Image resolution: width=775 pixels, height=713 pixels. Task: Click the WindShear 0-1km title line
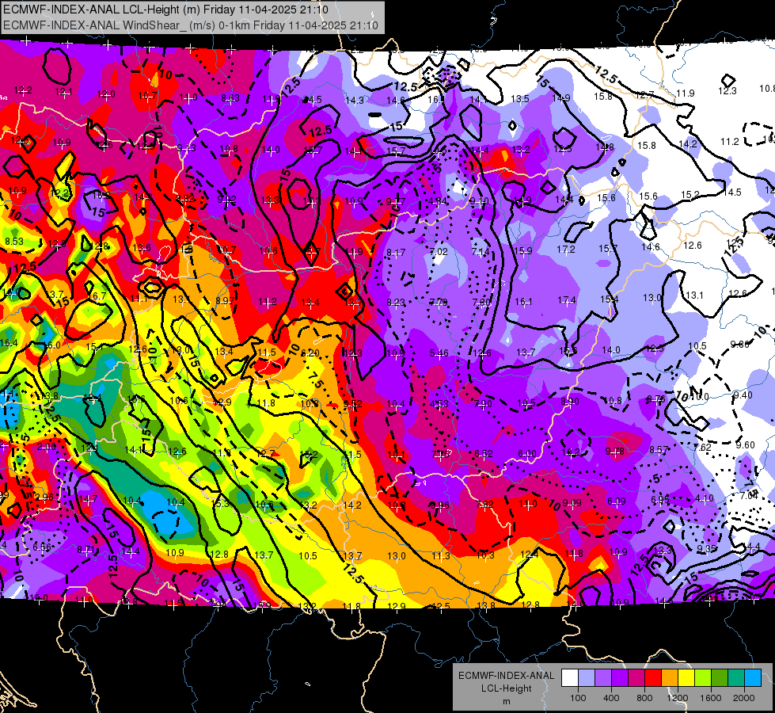click(x=191, y=25)
